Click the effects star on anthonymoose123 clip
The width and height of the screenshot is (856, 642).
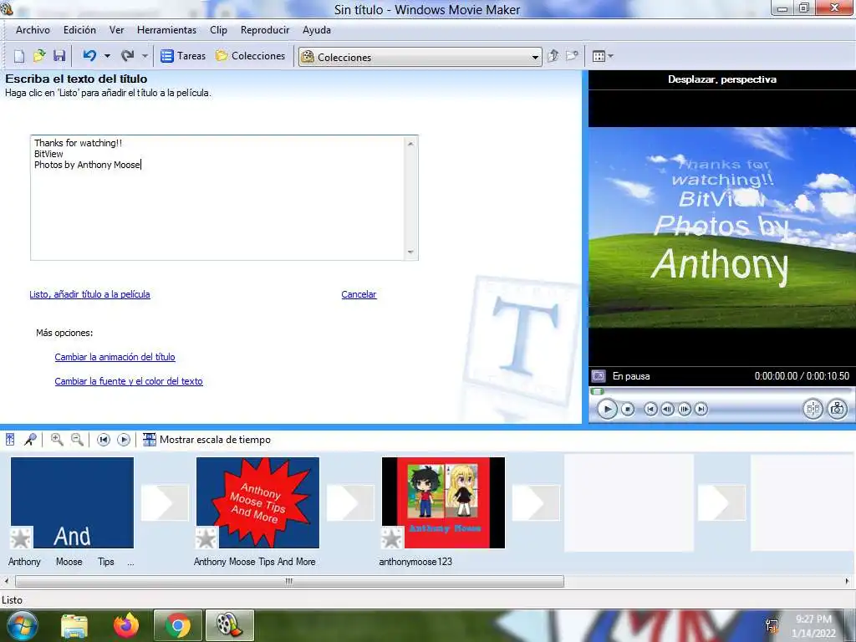click(x=392, y=538)
